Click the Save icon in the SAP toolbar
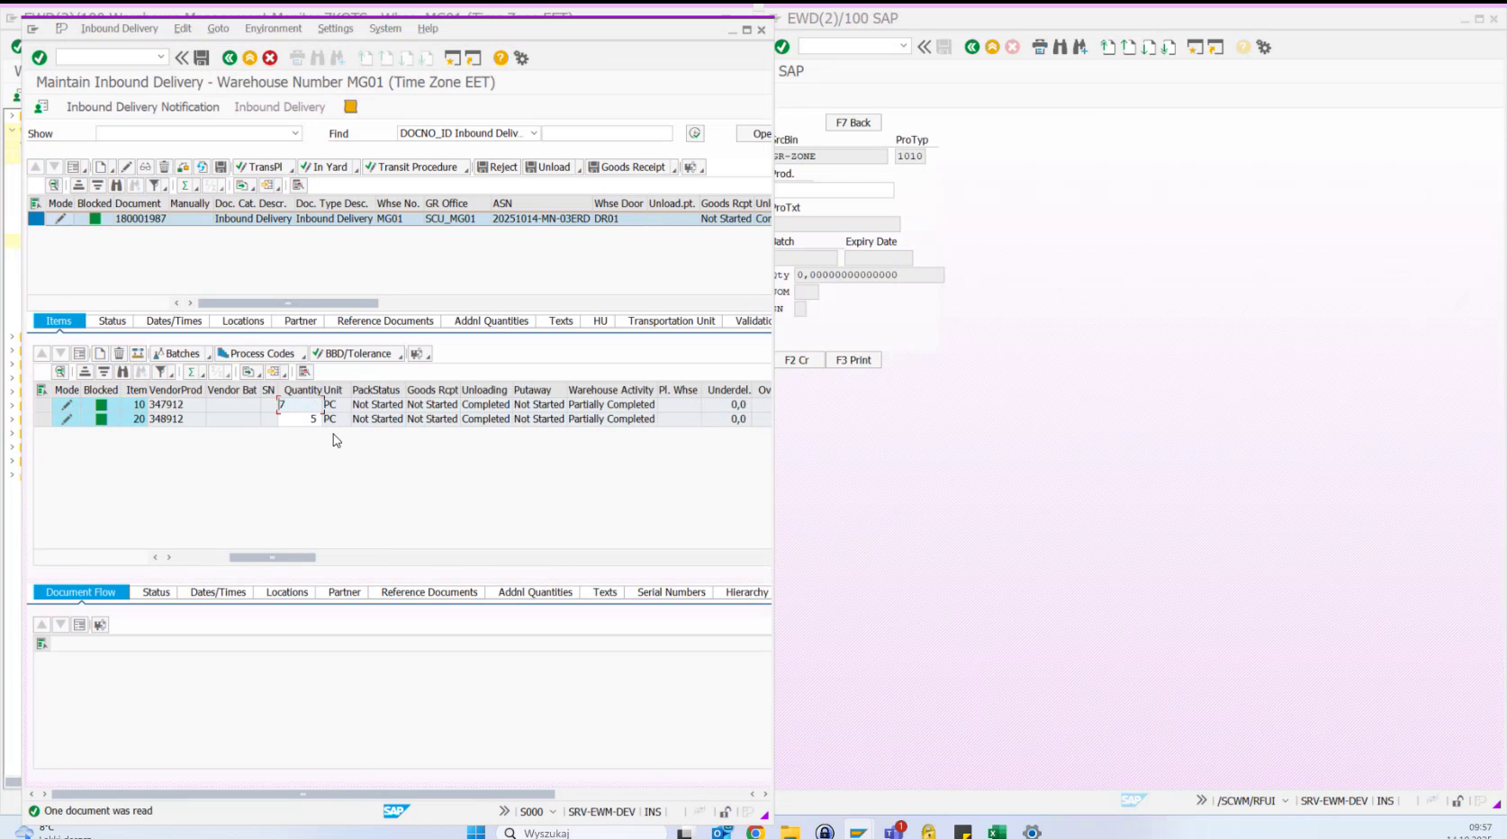 pos(201,57)
